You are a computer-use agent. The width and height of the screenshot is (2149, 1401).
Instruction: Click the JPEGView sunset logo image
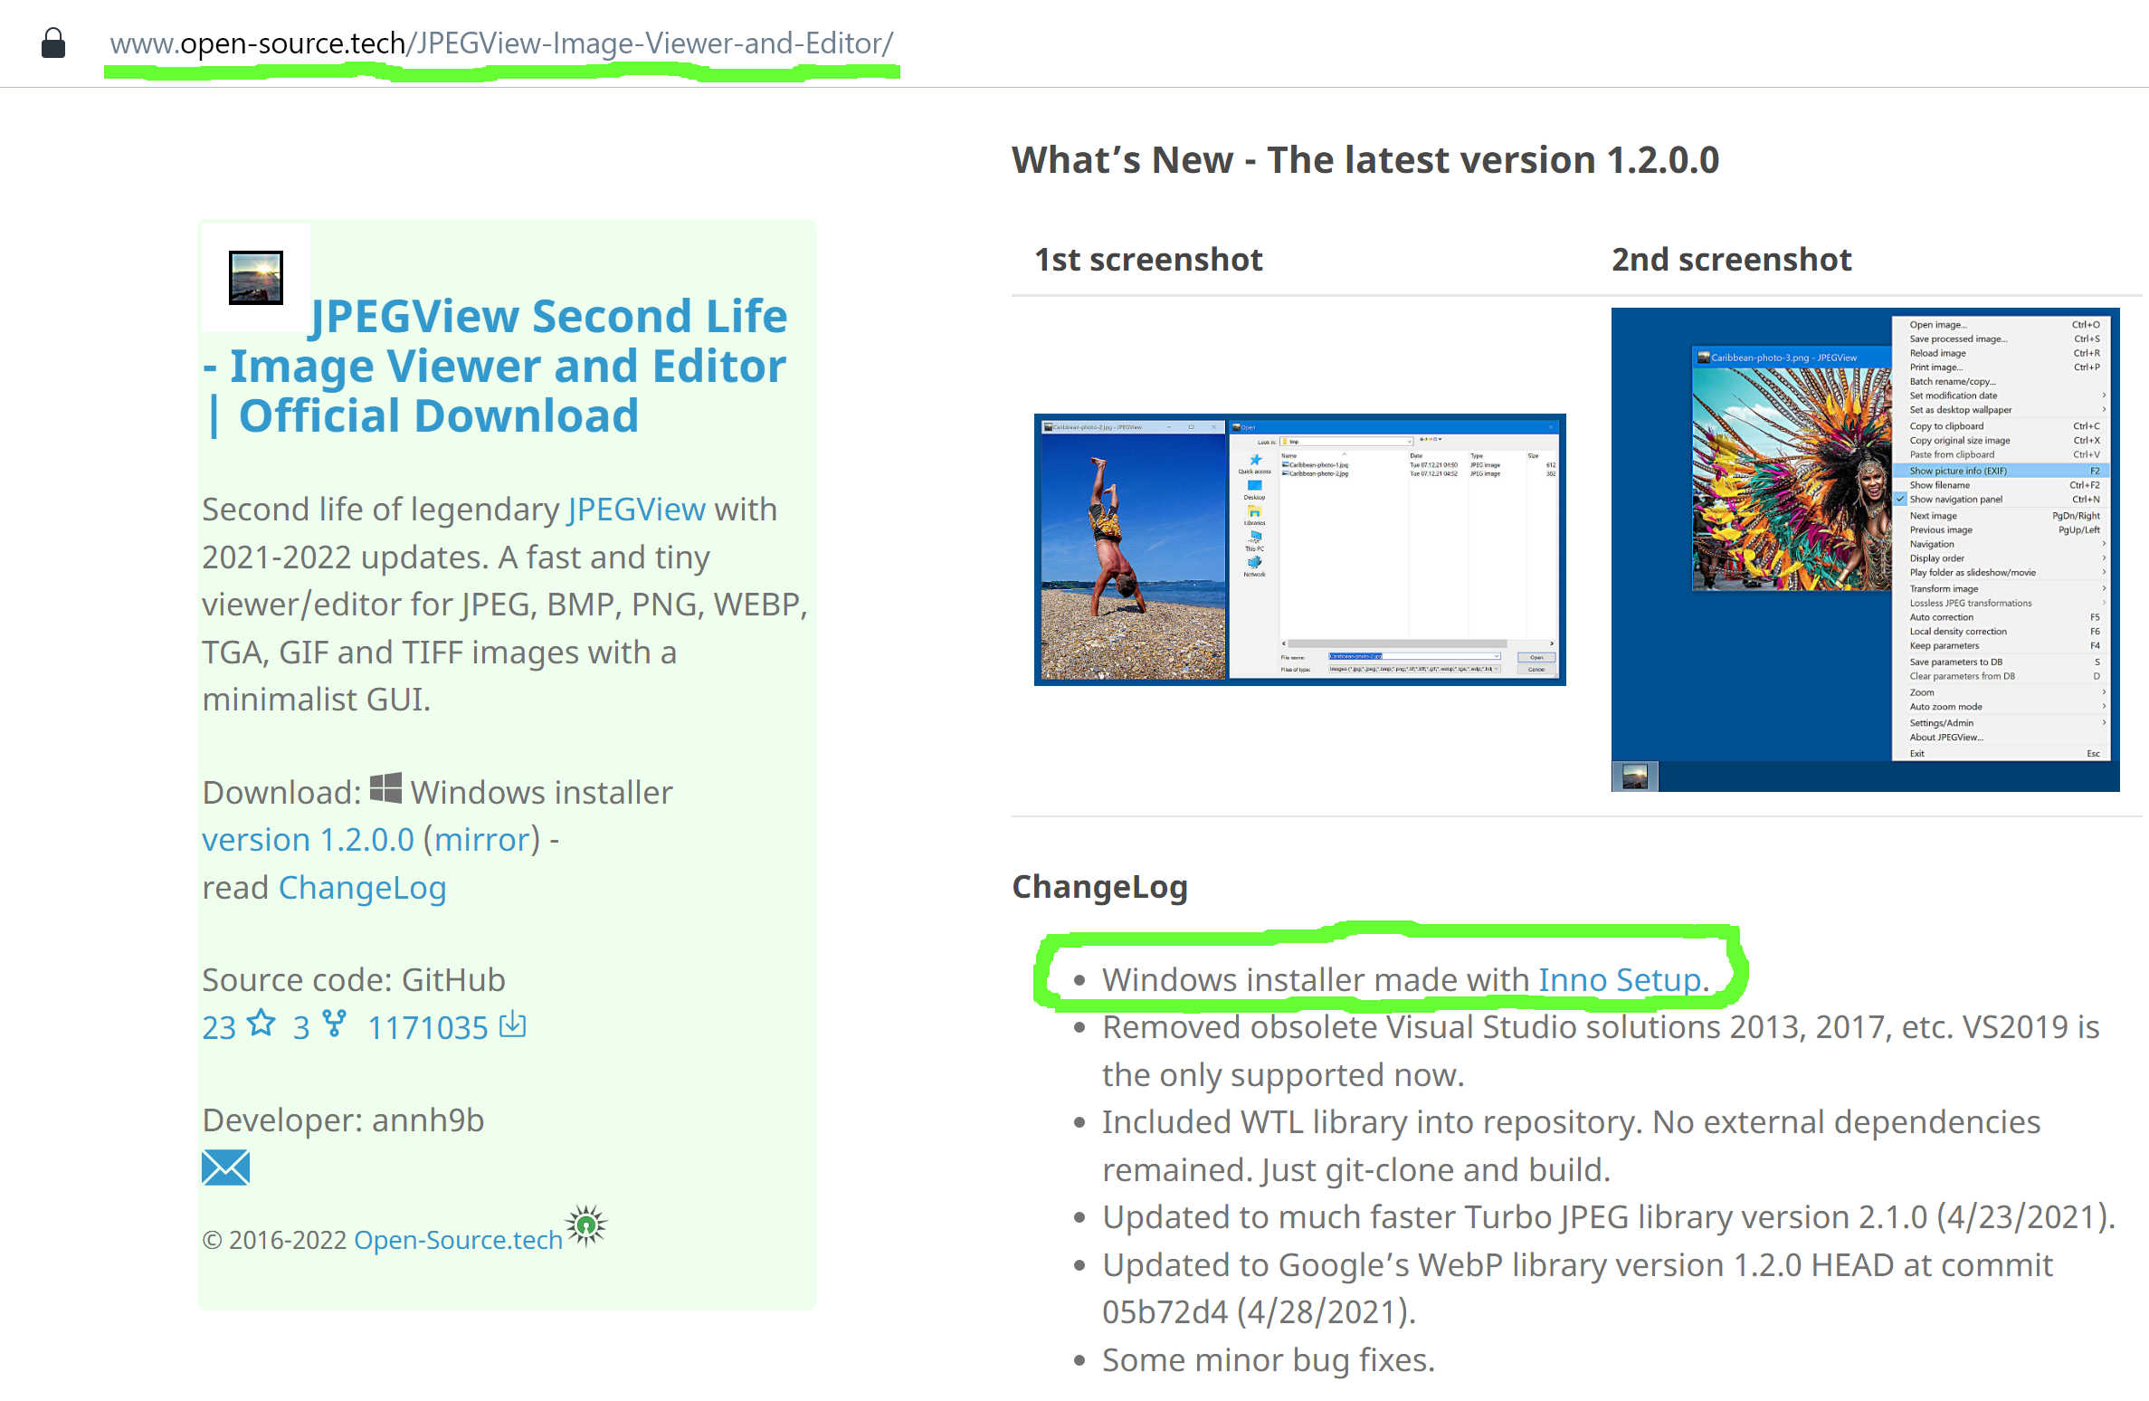256,278
